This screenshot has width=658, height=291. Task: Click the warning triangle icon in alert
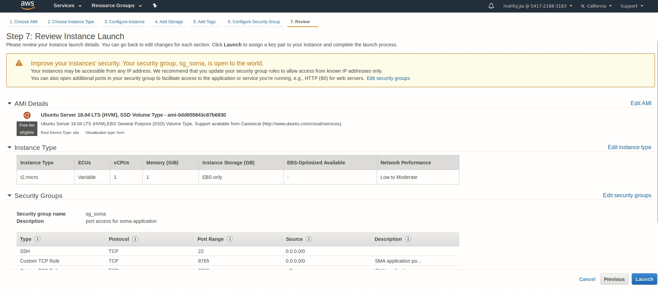pyautogui.click(x=19, y=63)
